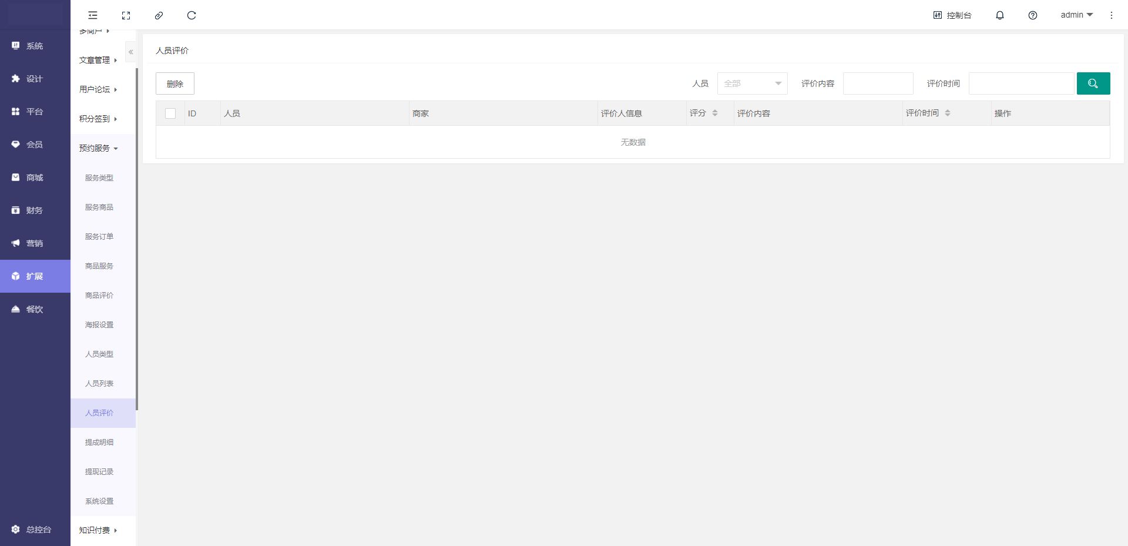The width and height of the screenshot is (1128, 546).
Task: Click the refresh page icon
Action: coord(192,15)
